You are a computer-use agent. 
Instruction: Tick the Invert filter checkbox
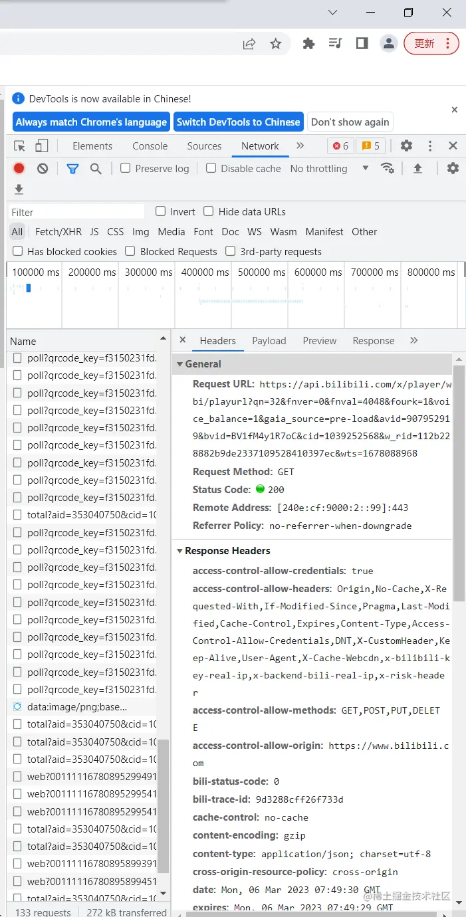click(x=160, y=211)
